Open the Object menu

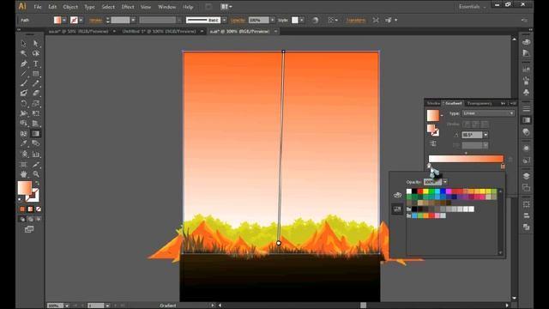(x=70, y=7)
